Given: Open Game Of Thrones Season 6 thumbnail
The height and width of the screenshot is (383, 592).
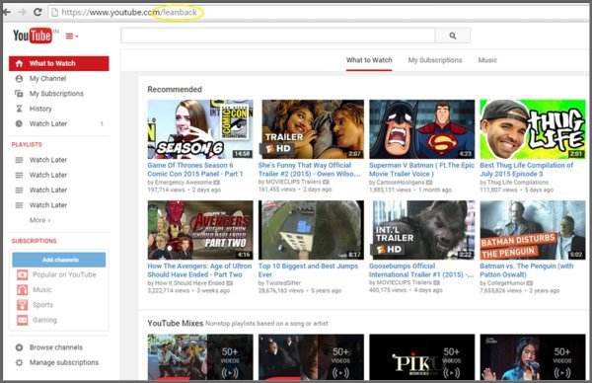Looking at the screenshot, I should [200, 129].
